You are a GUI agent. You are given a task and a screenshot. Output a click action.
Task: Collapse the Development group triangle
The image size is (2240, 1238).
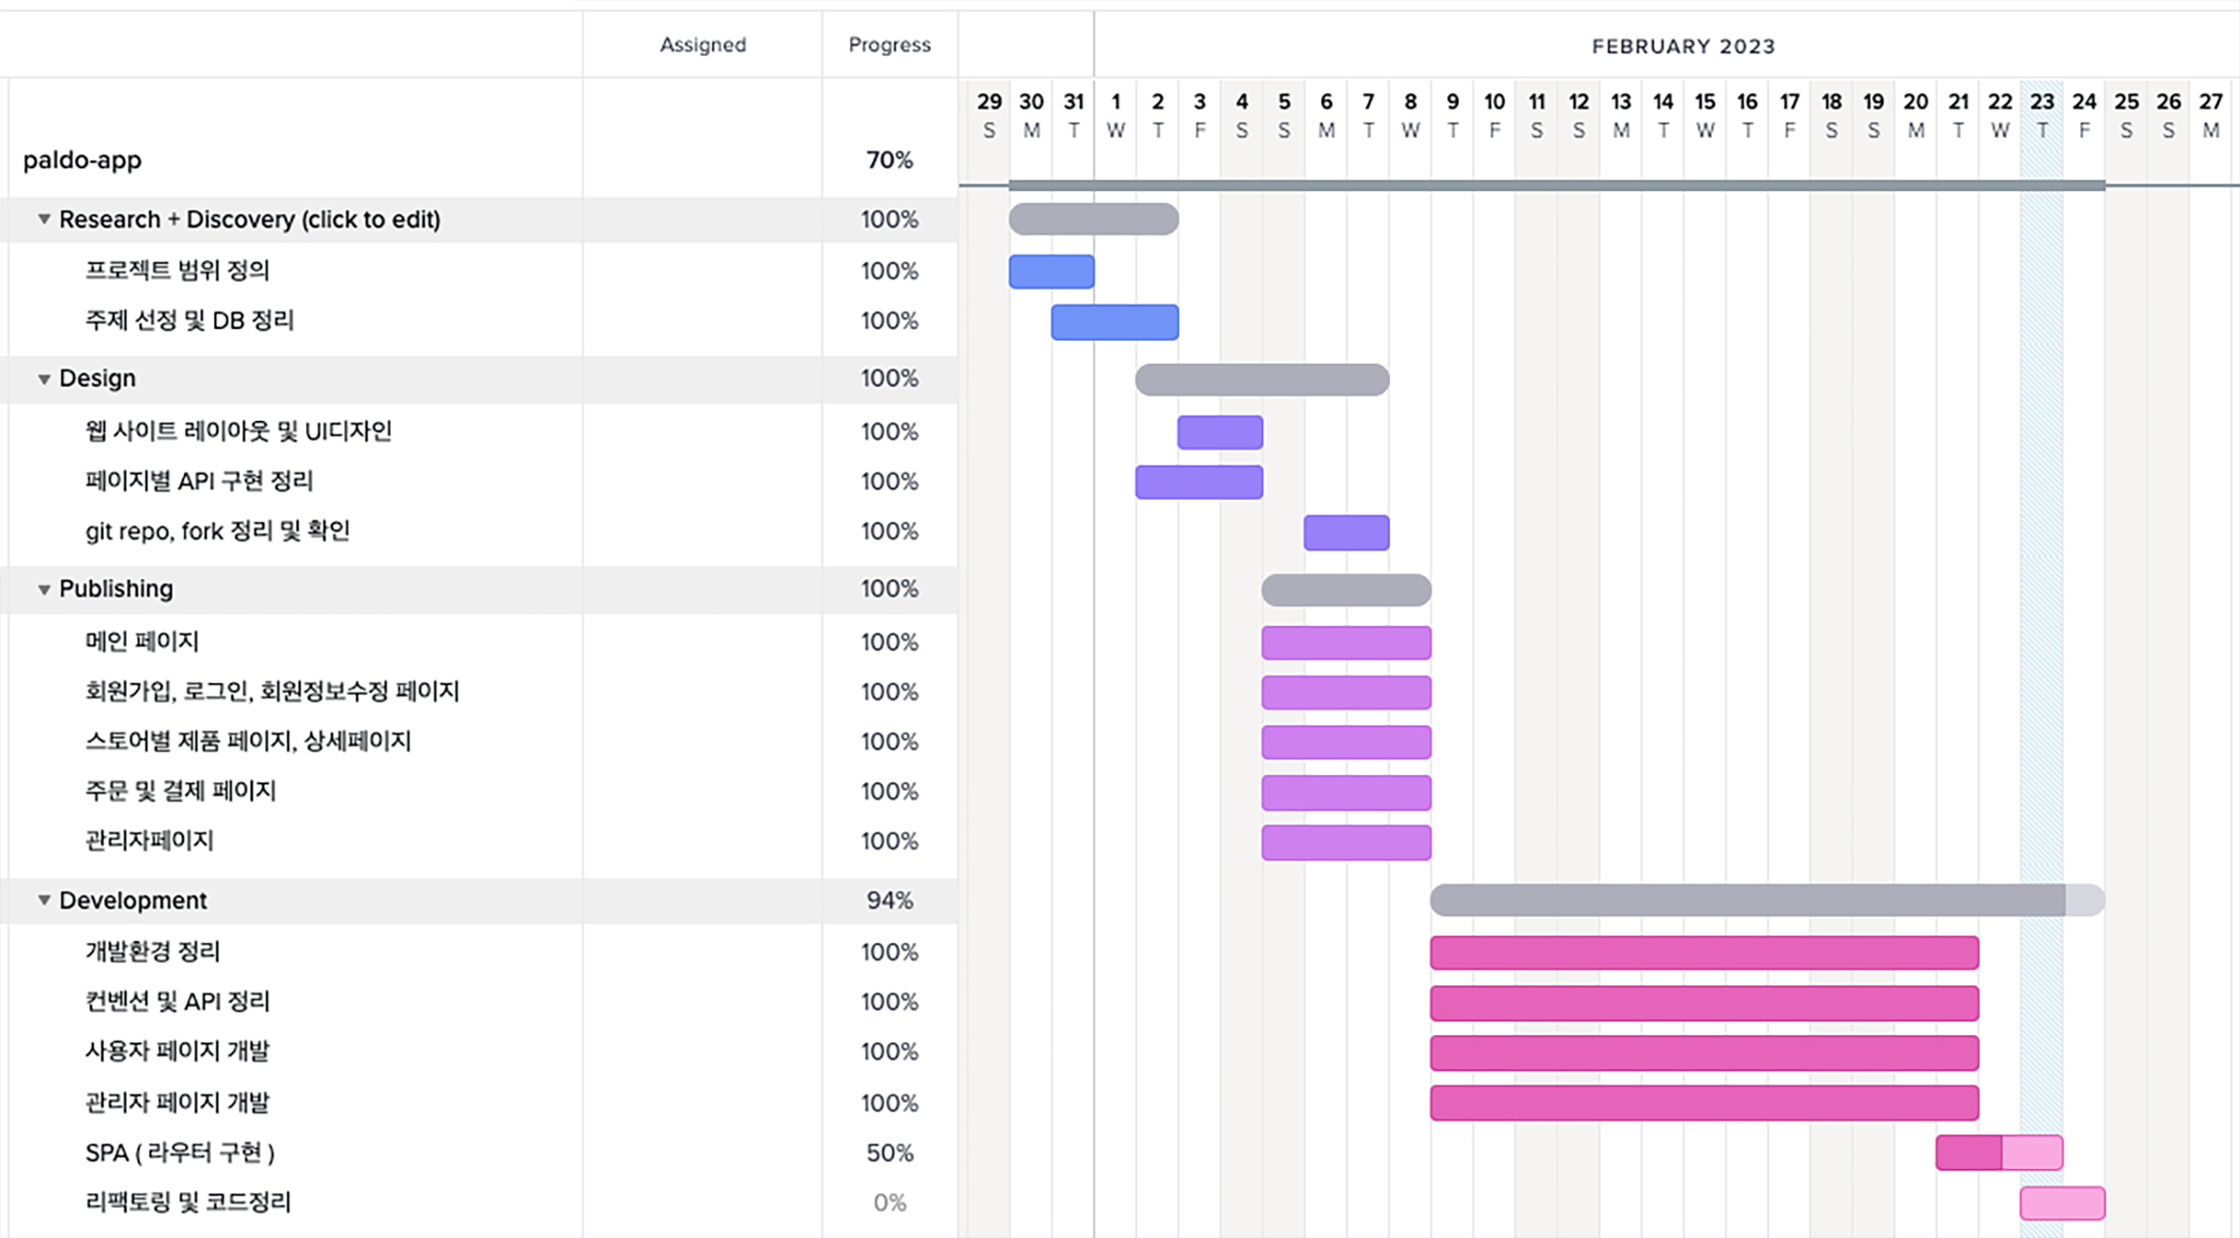43,901
